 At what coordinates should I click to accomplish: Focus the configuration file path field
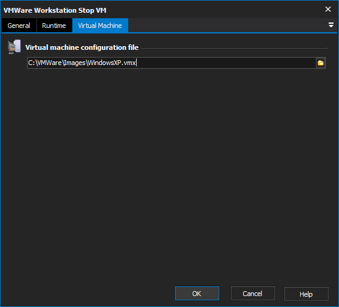point(172,63)
